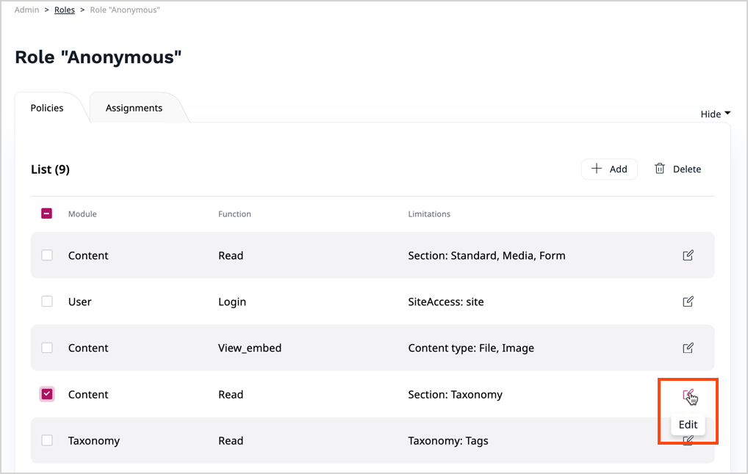This screenshot has height=474, width=748.
Task: Switch to the Assignments tab
Action: click(x=134, y=108)
